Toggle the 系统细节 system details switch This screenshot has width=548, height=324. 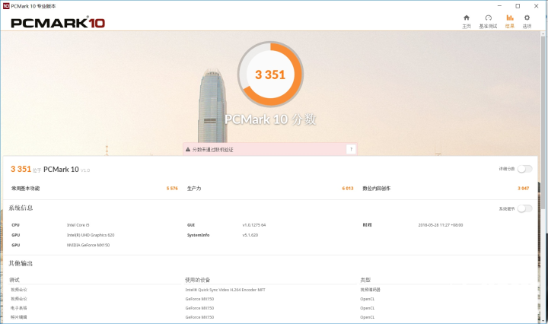click(524, 209)
